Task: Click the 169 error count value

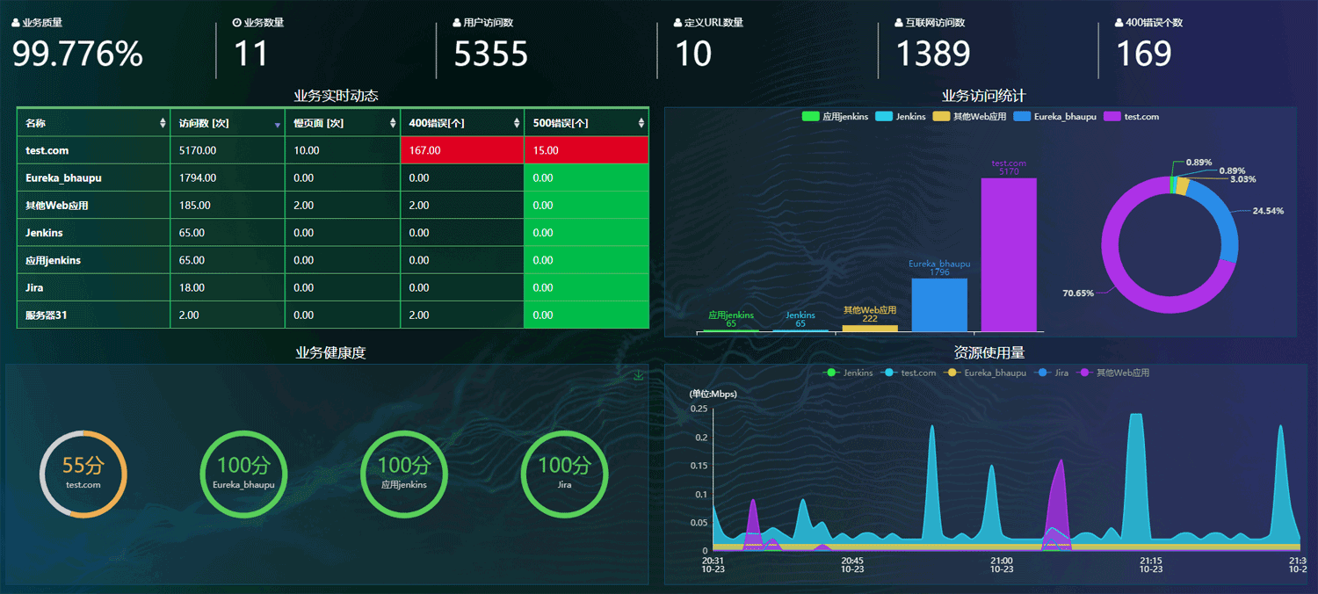Action: 1143,54
